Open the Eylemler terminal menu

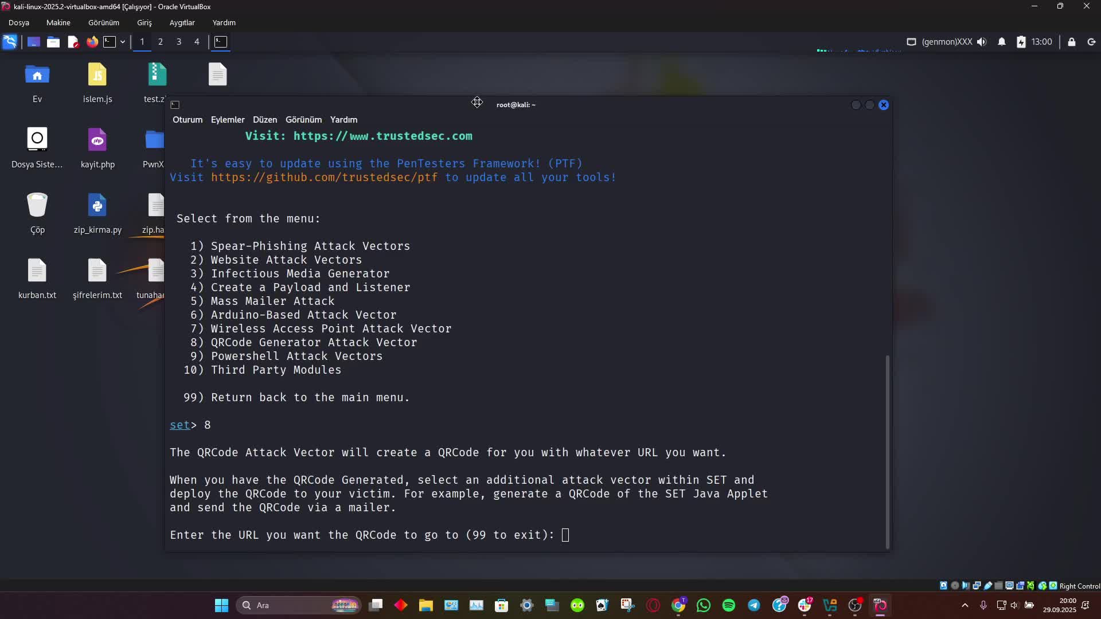click(x=228, y=120)
